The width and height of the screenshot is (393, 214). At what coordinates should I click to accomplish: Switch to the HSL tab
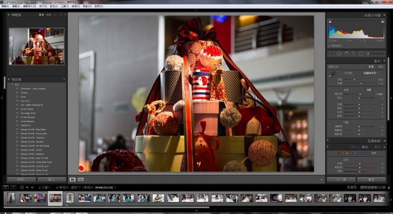[353, 147]
